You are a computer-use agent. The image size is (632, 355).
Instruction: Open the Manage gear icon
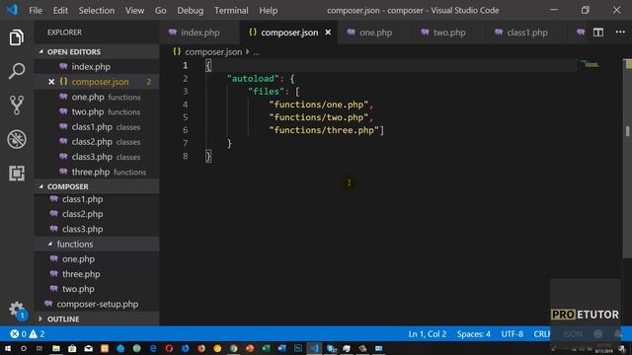(16, 309)
